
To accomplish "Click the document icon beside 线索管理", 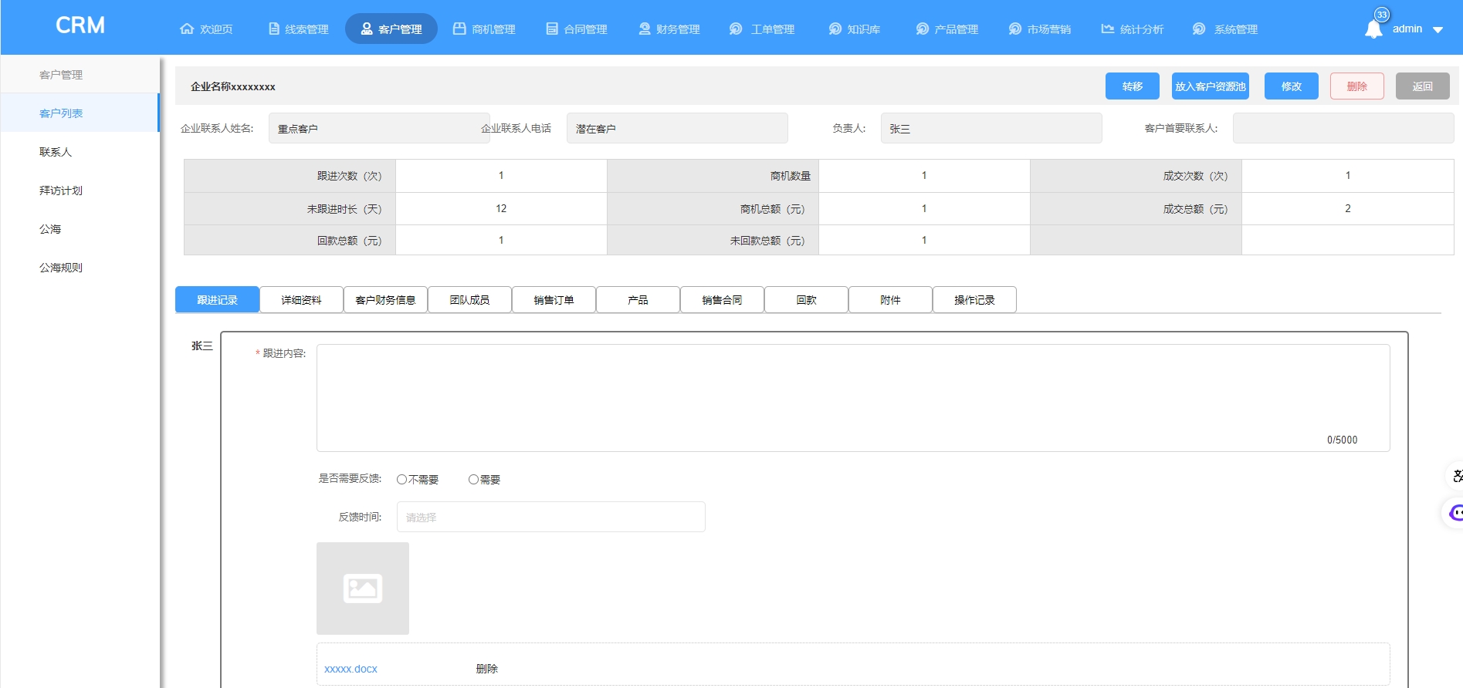I will (274, 29).
